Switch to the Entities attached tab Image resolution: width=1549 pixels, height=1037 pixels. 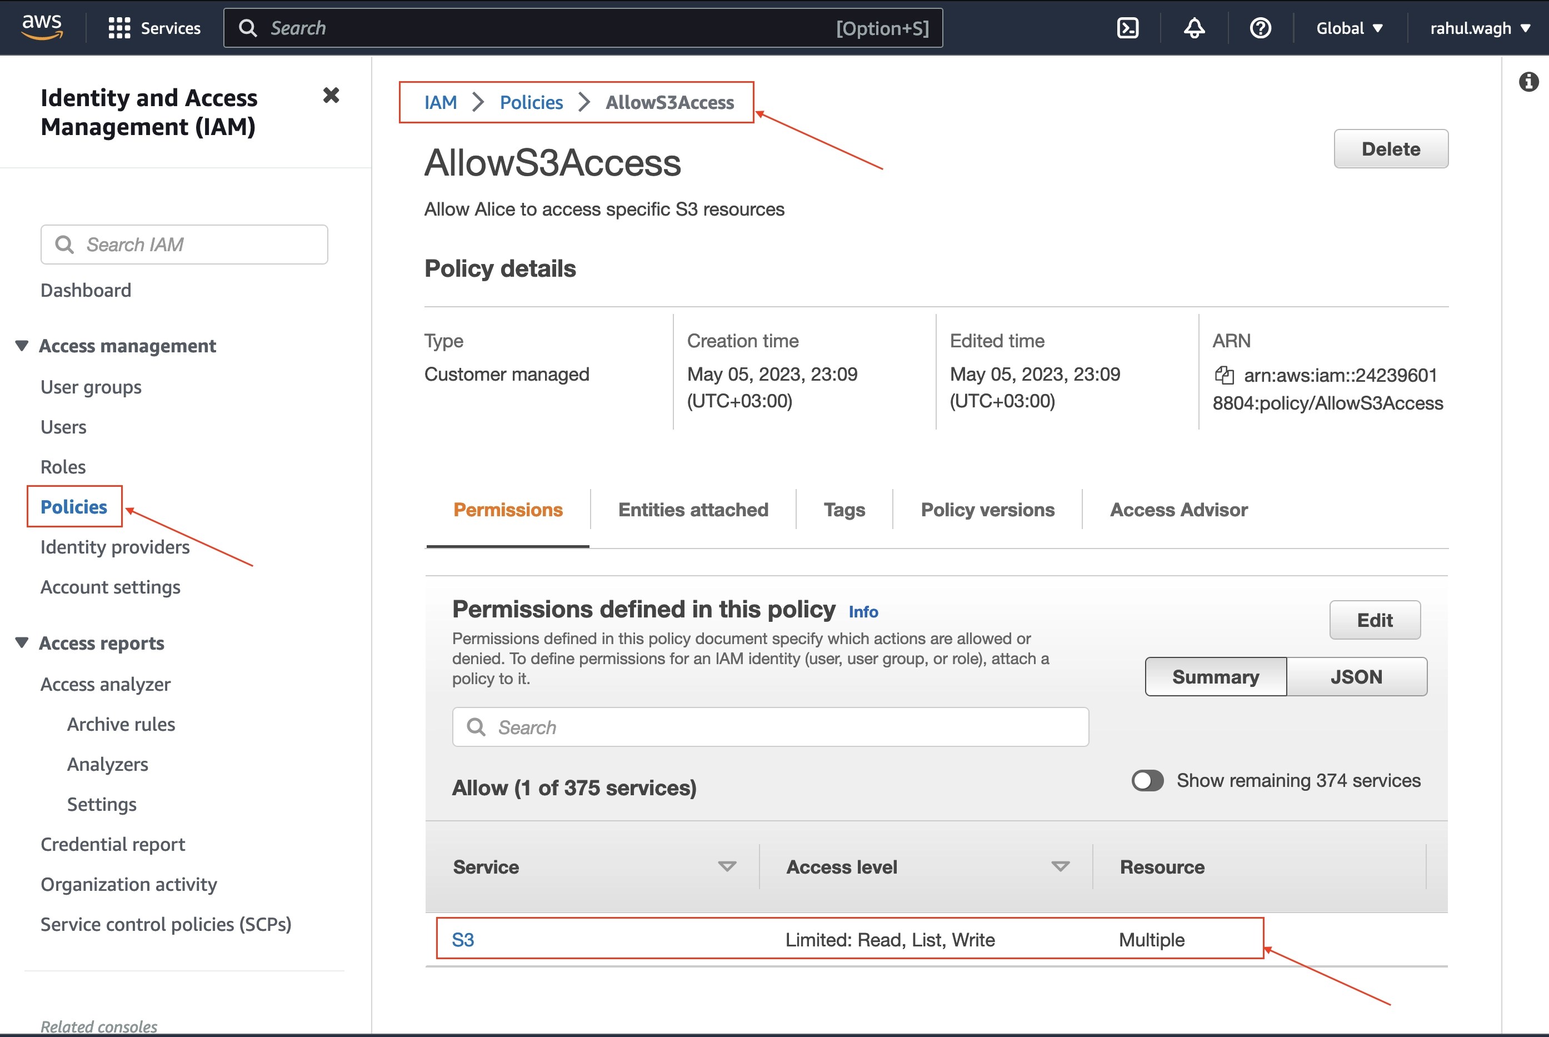693,509
